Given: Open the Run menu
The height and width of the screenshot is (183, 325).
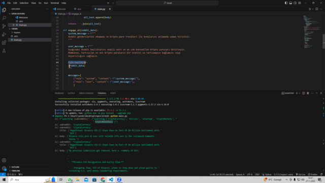Looking at the screenshot, I should click(x=46, y=3).
